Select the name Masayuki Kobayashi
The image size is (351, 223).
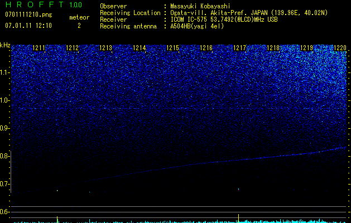pos(200,6)
